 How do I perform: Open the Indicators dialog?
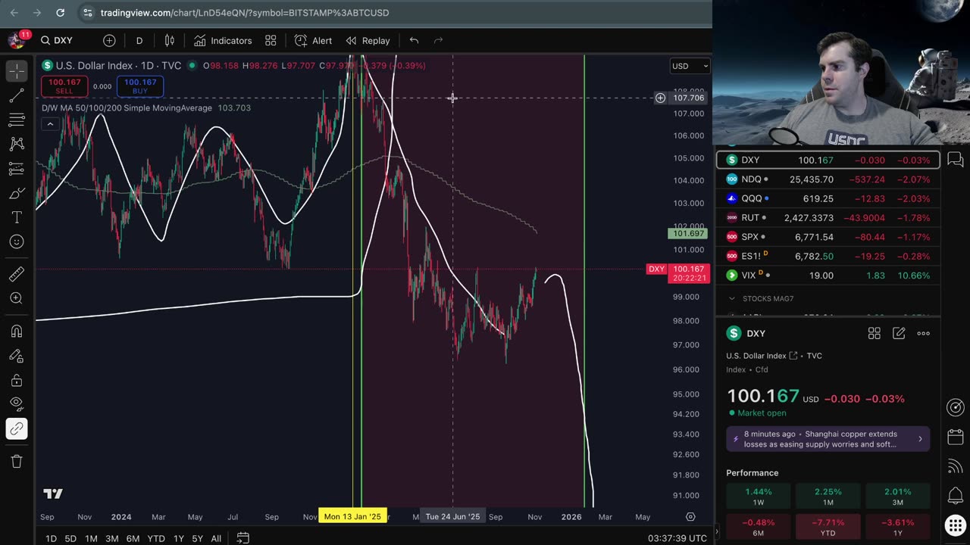click(223, 40)
